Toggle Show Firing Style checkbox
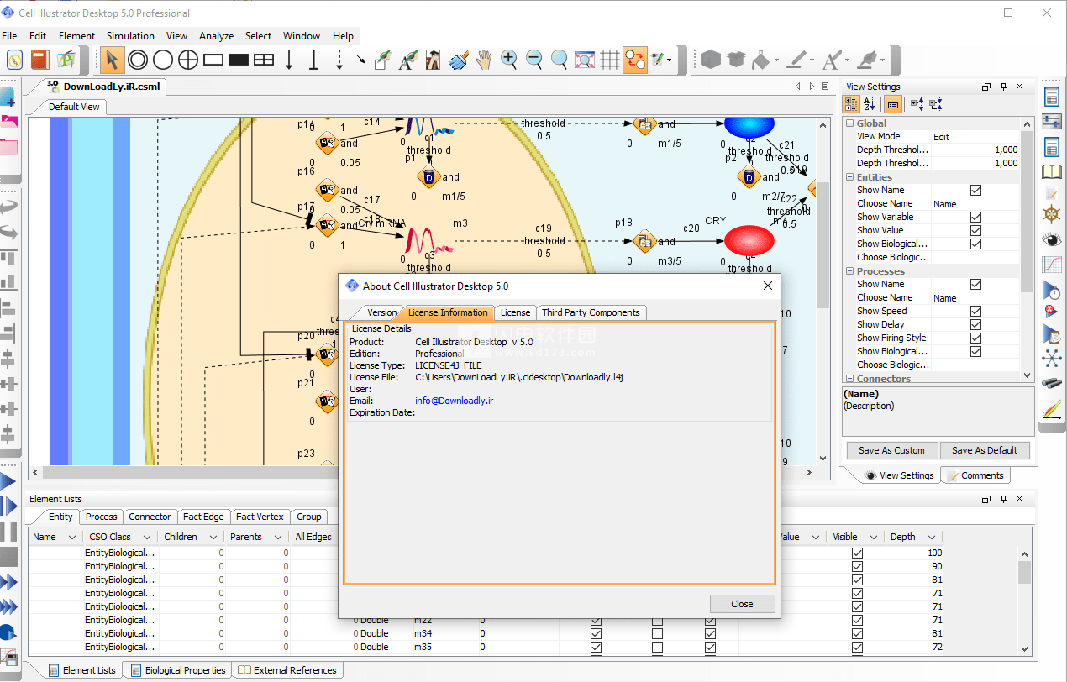The width and height of the screenshot is (1067, 682). 975,338
